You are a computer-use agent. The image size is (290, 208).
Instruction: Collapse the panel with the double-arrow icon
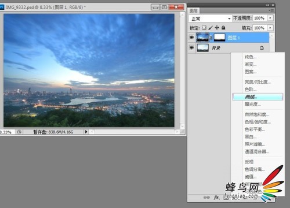point(267,5)
